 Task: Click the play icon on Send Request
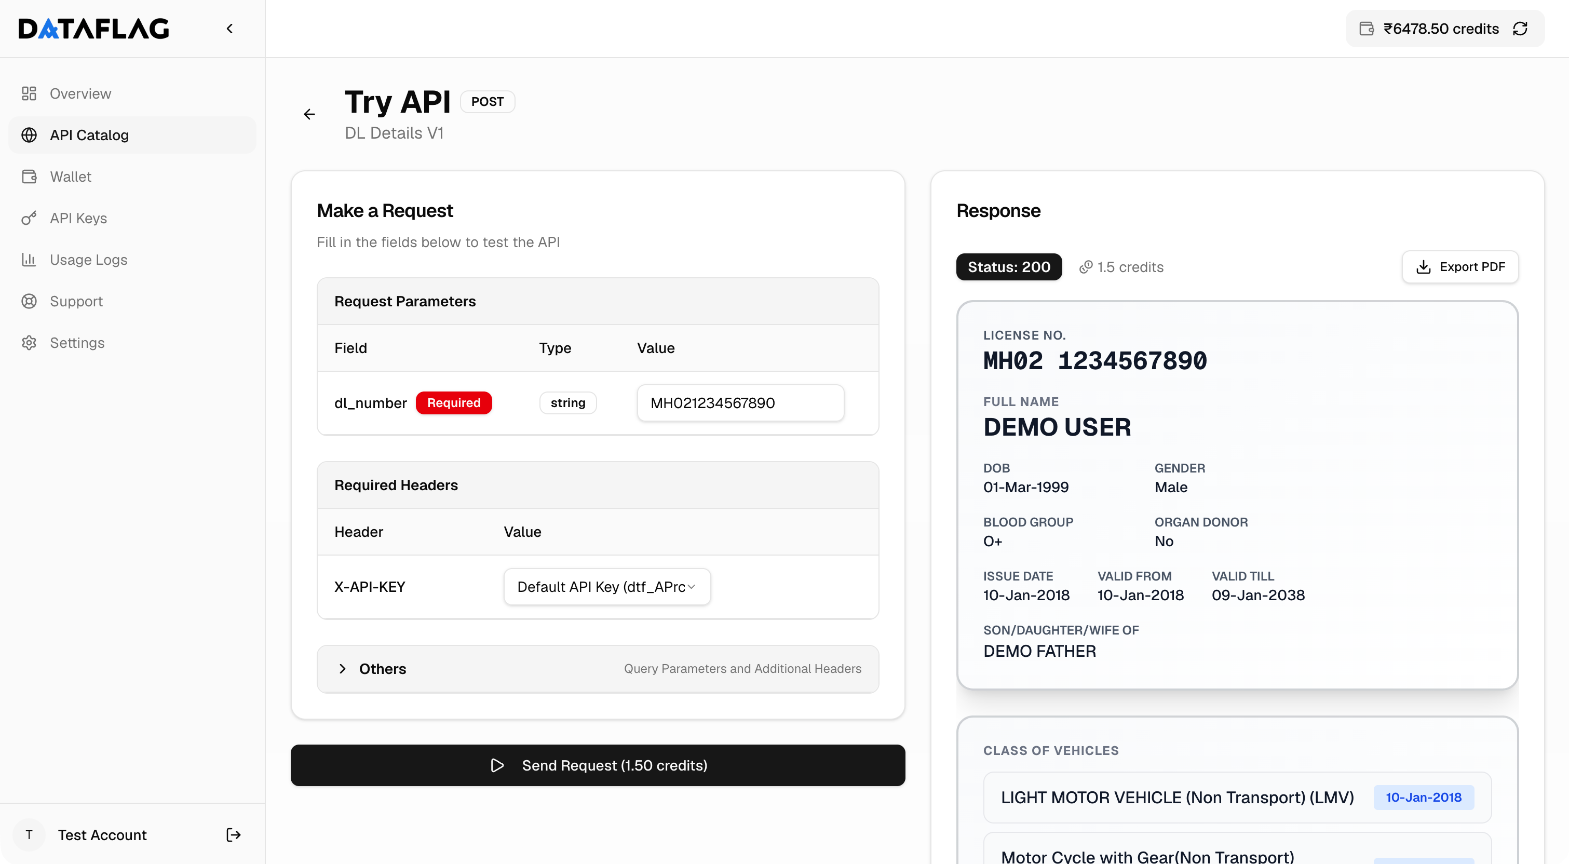497,765
